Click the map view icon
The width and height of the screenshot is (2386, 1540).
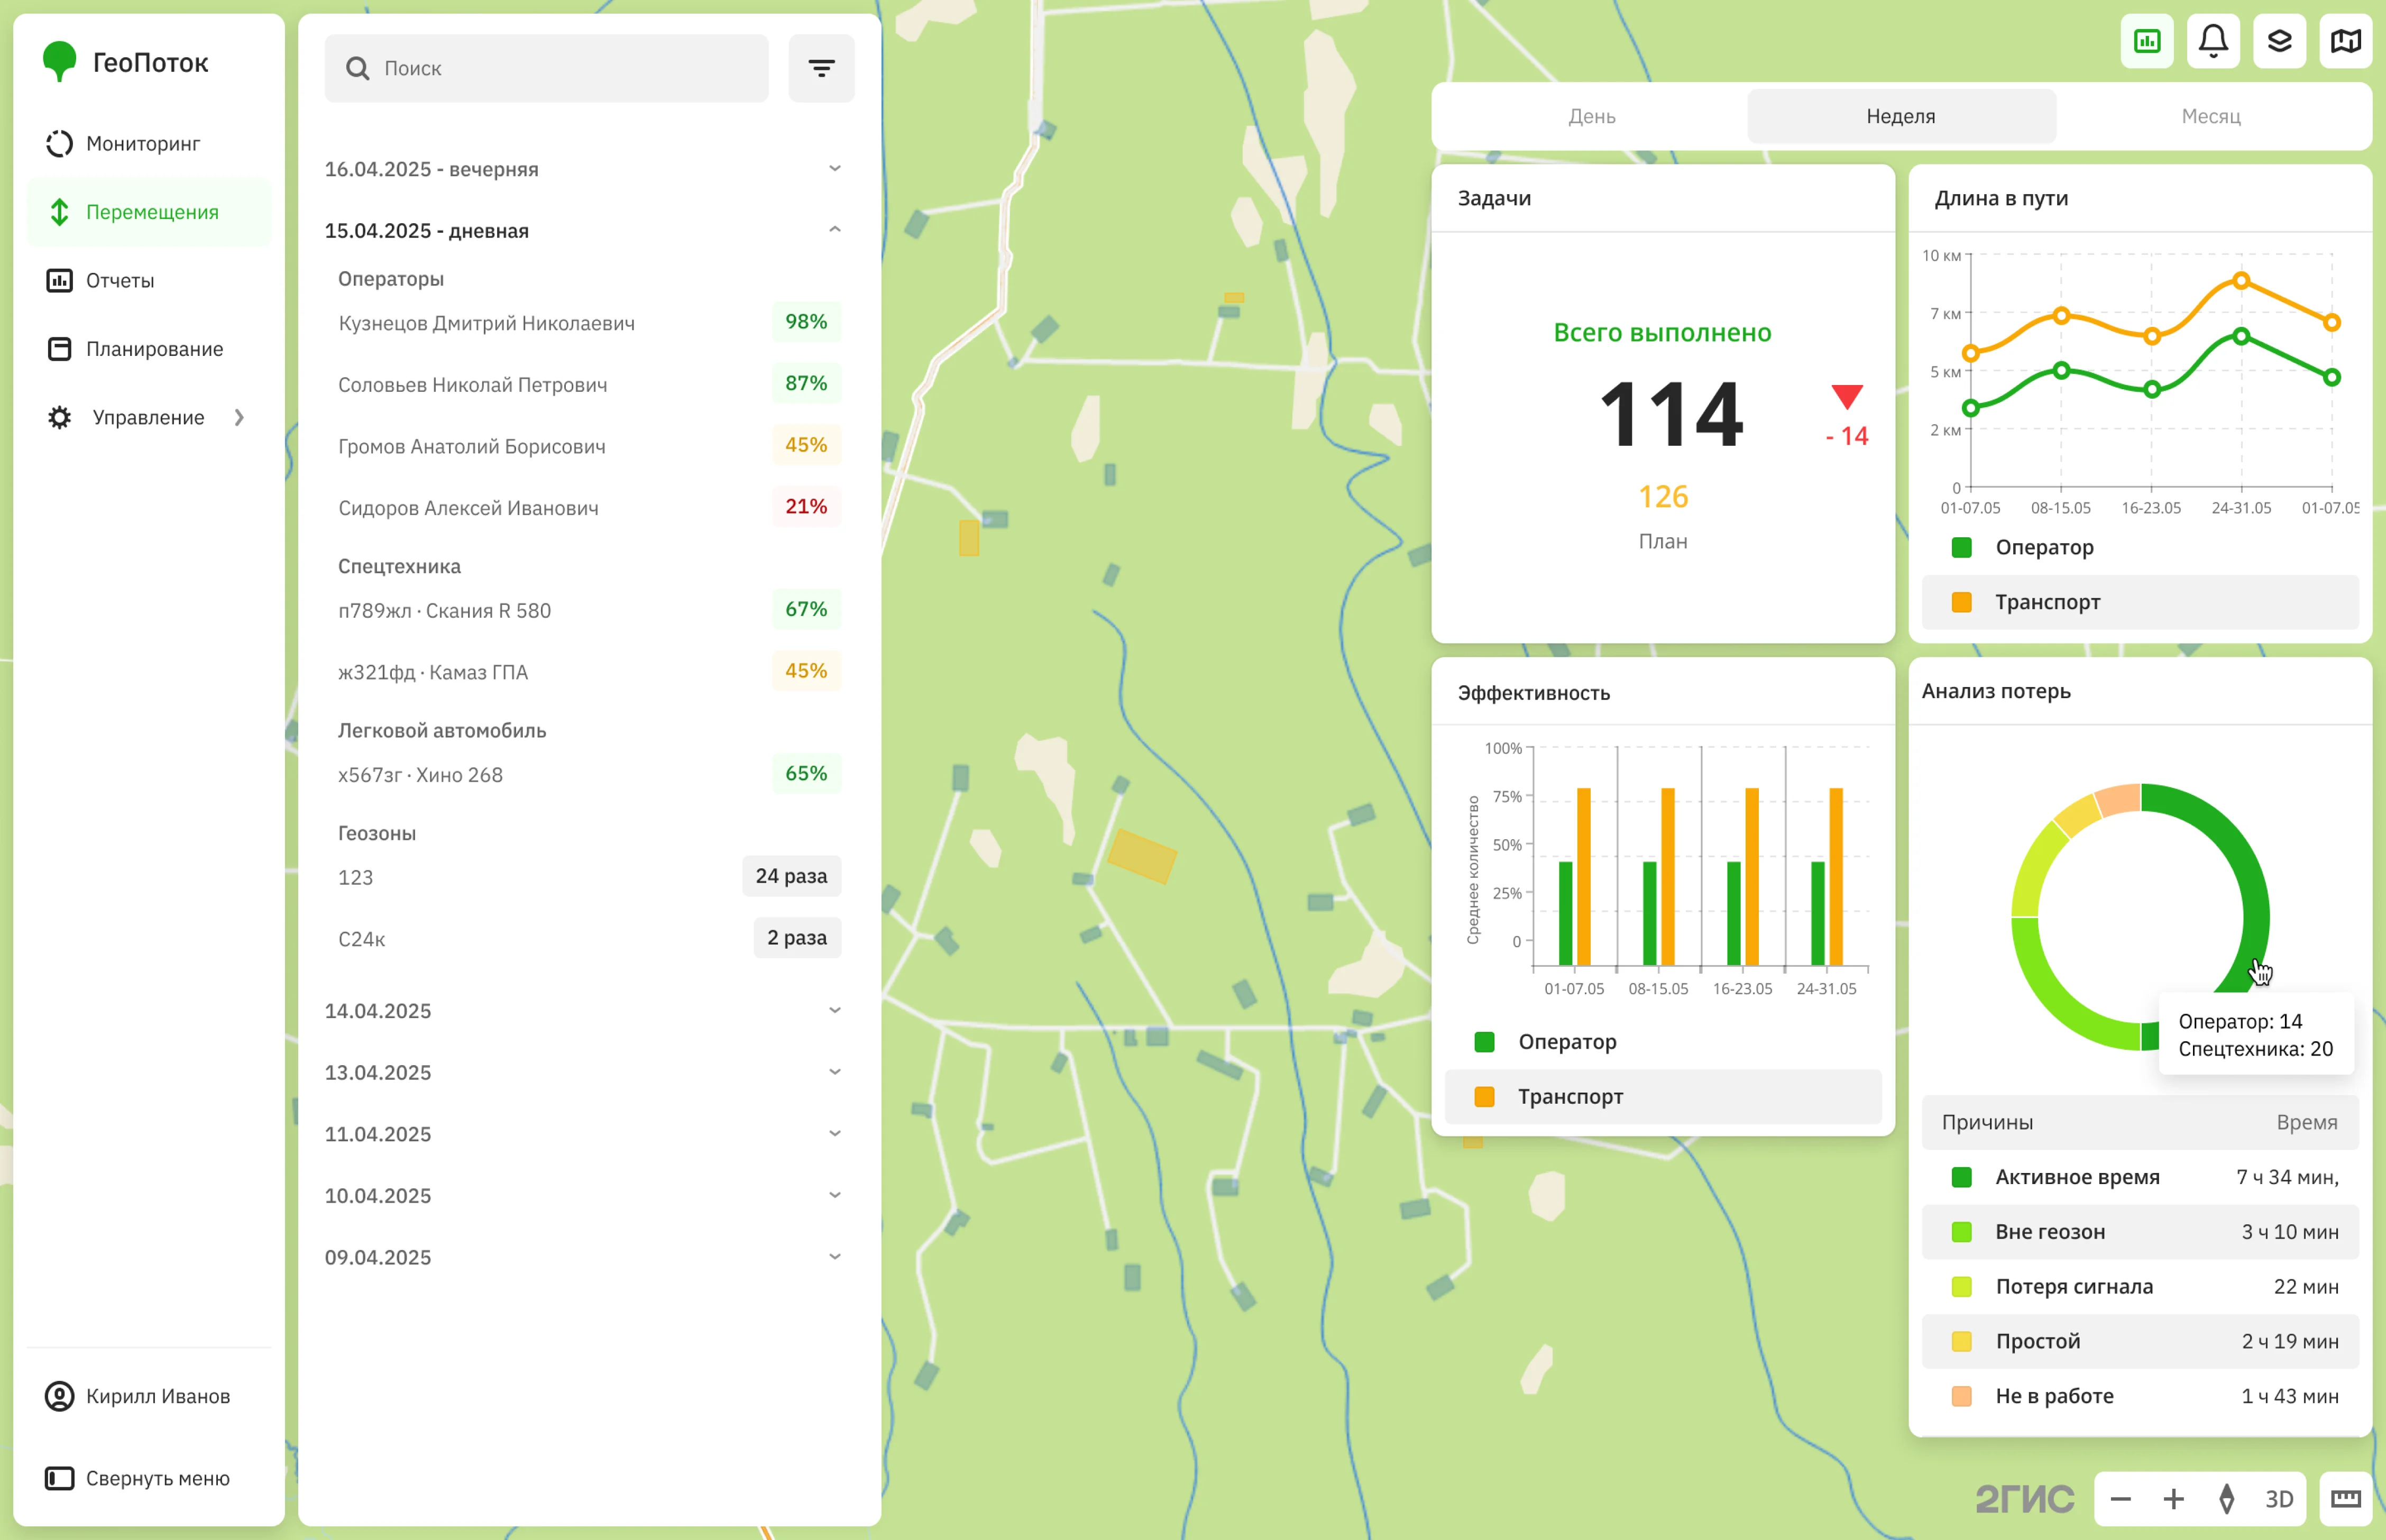click(2345, 41)
